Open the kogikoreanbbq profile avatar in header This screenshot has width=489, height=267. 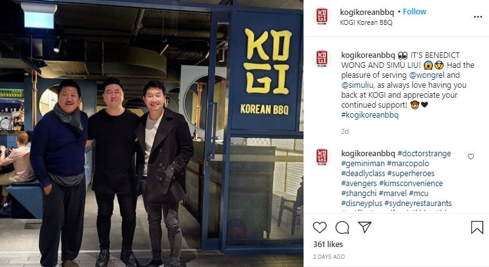[x=322, y=16]
